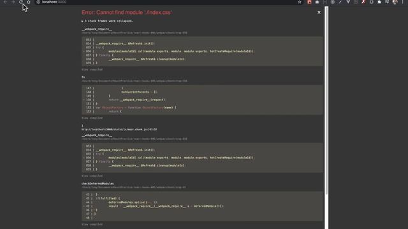Open the browser three-dot menu
The width and height of the screenshot is (408, 229).
point(402,2)
